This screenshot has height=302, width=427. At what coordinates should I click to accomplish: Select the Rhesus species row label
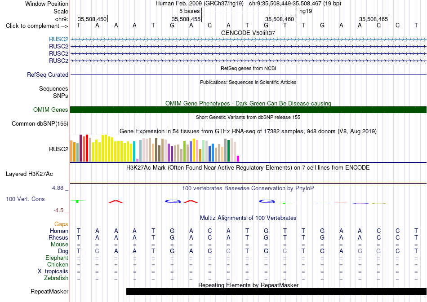point(58,237)
